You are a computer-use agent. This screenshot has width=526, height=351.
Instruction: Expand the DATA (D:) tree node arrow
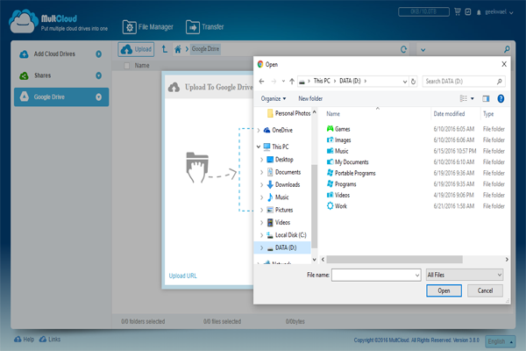(x=261, y=247)
